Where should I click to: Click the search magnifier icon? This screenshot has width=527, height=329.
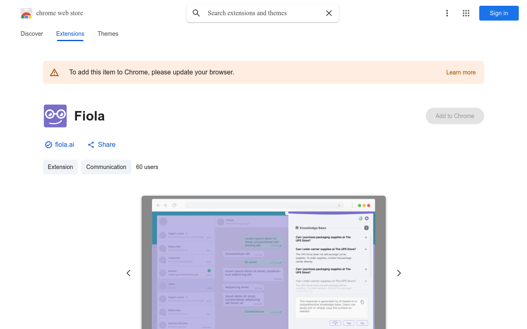tap(196, 13)
